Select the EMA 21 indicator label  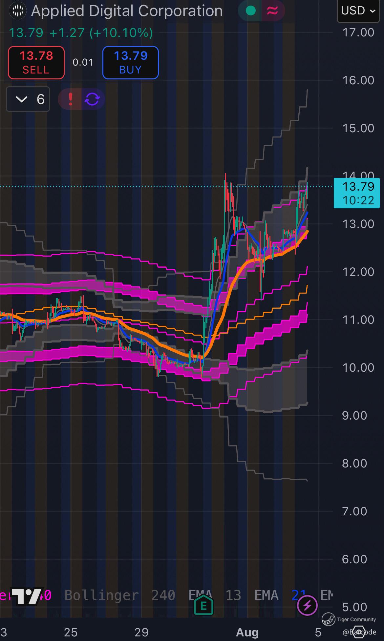click(280, 595)
